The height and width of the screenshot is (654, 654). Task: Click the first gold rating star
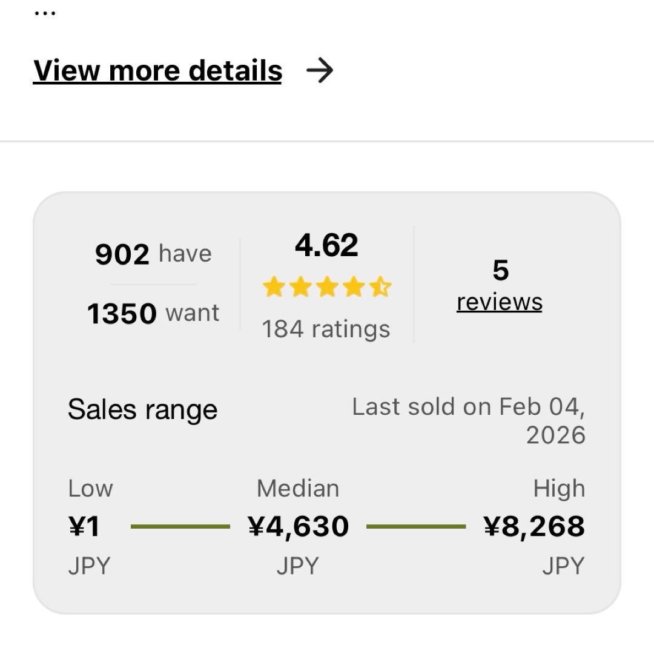click(274, 288)
